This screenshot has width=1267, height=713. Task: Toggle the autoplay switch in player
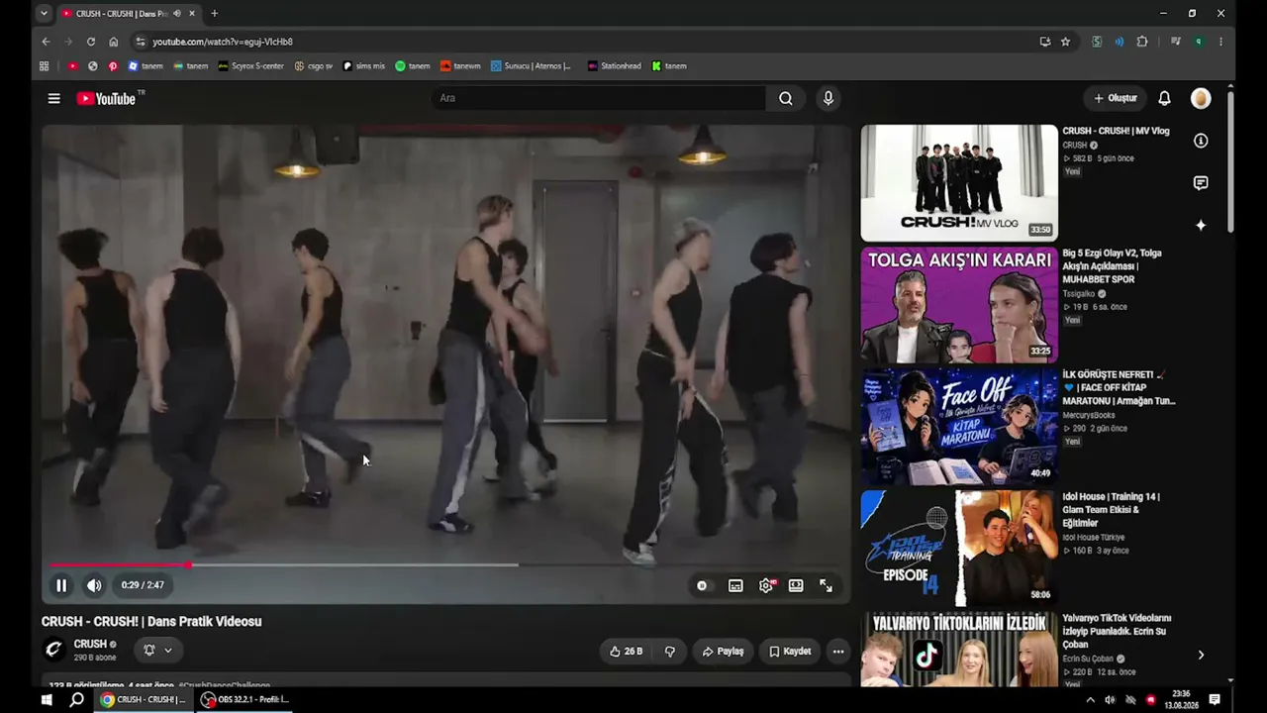702,585
